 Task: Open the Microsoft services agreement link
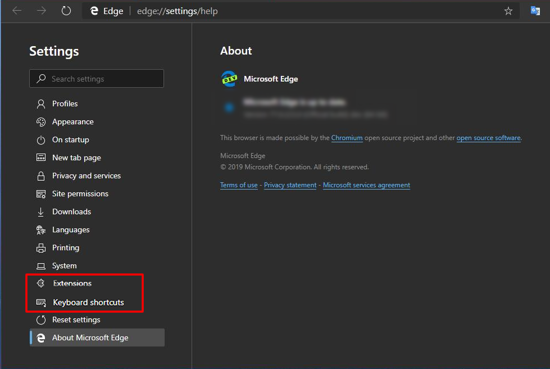pos(366,185)
